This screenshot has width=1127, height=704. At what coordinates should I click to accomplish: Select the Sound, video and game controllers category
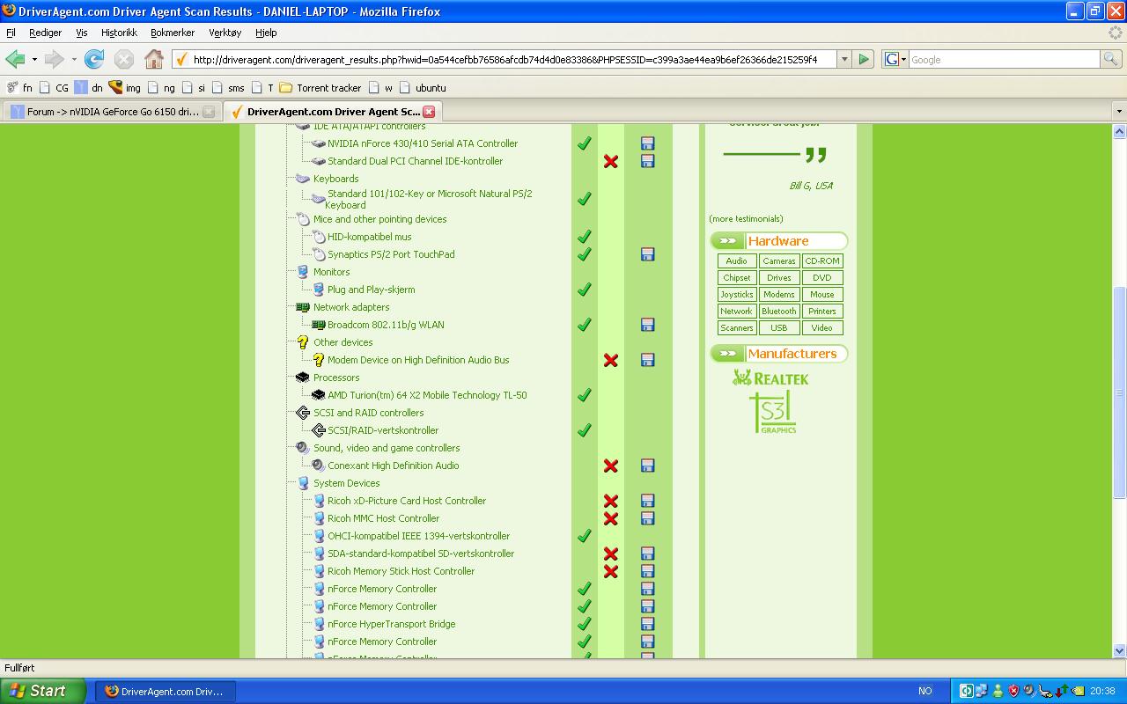[387, 448]
